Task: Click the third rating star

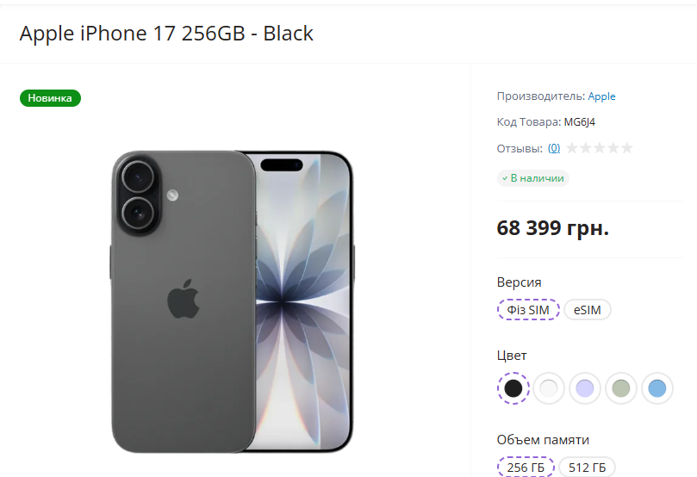Action: [x=600, y=148]
